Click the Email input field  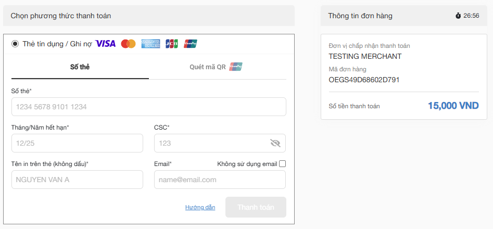220,180
